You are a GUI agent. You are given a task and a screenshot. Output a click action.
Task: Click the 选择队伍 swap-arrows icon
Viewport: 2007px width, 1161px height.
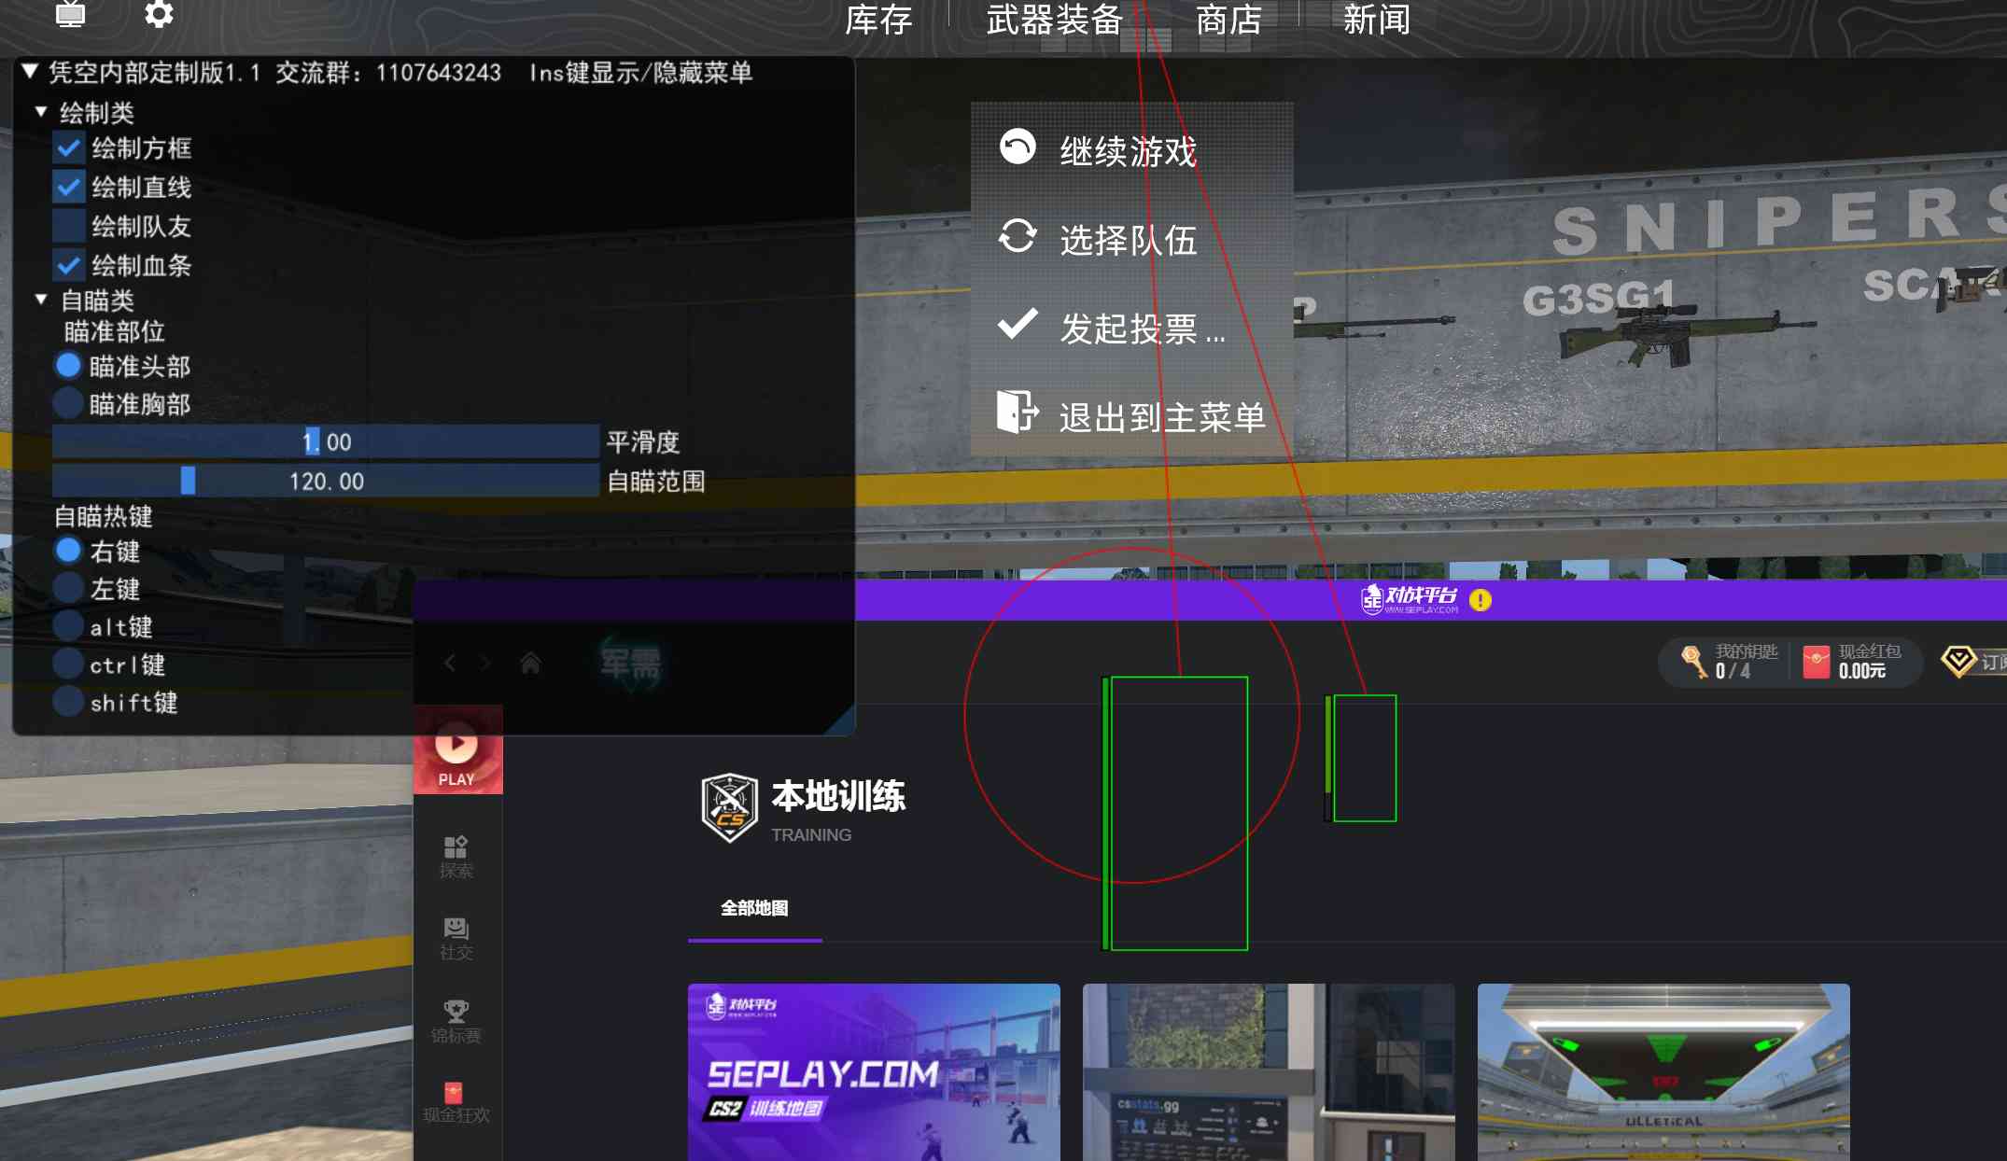click(1018, 236)
